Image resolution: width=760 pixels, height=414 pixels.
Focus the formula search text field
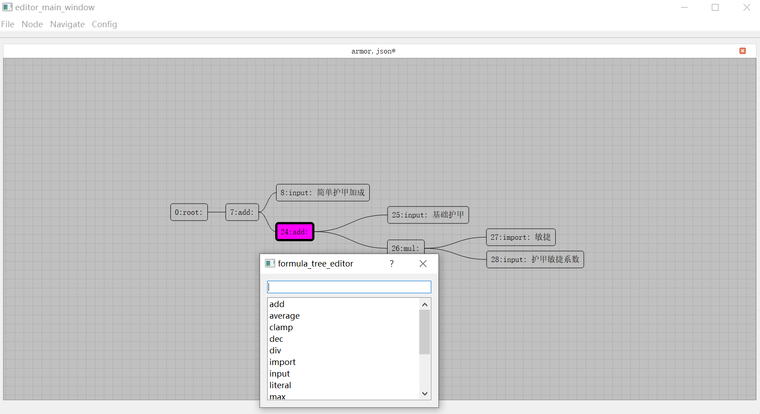(349, 287)
